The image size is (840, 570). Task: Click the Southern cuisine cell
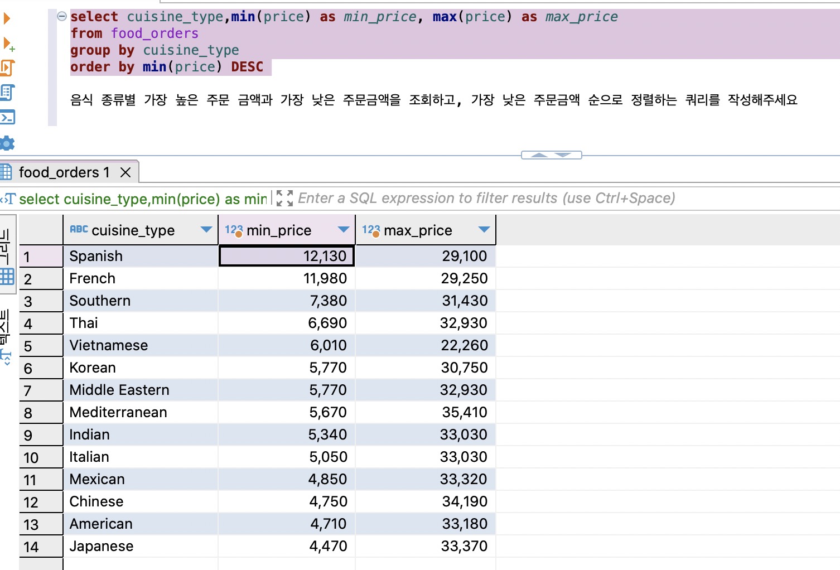point(140,301)
